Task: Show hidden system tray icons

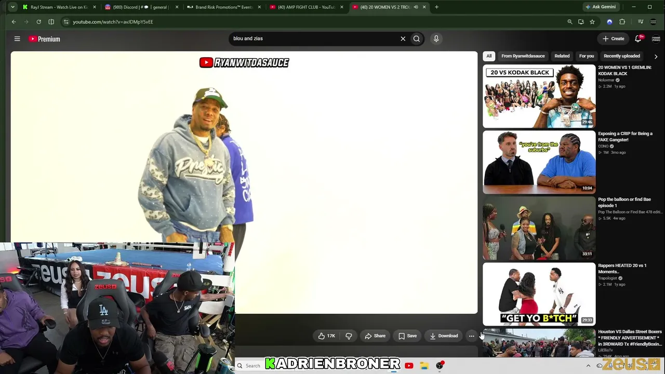Action: click(588, 366)
